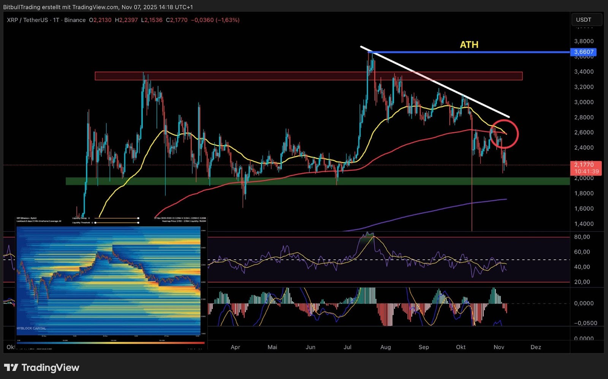Click the left handle of Liquidity Threshold slider
Image resolution: width=608 pixels, height=379 pixels.
point(95,223)
